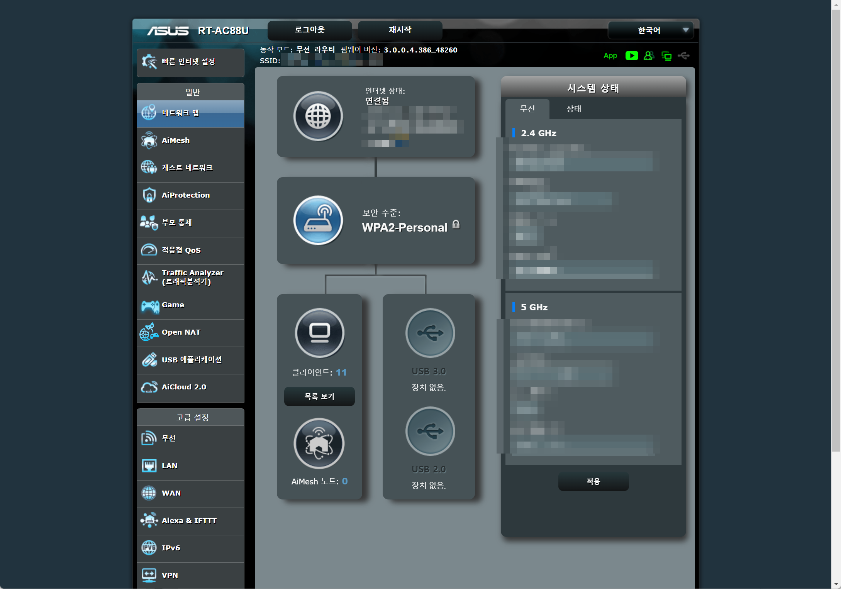The image size is (841, 589).
Task: Click the 2.4 GHz section heading
Action: [539, 133]
